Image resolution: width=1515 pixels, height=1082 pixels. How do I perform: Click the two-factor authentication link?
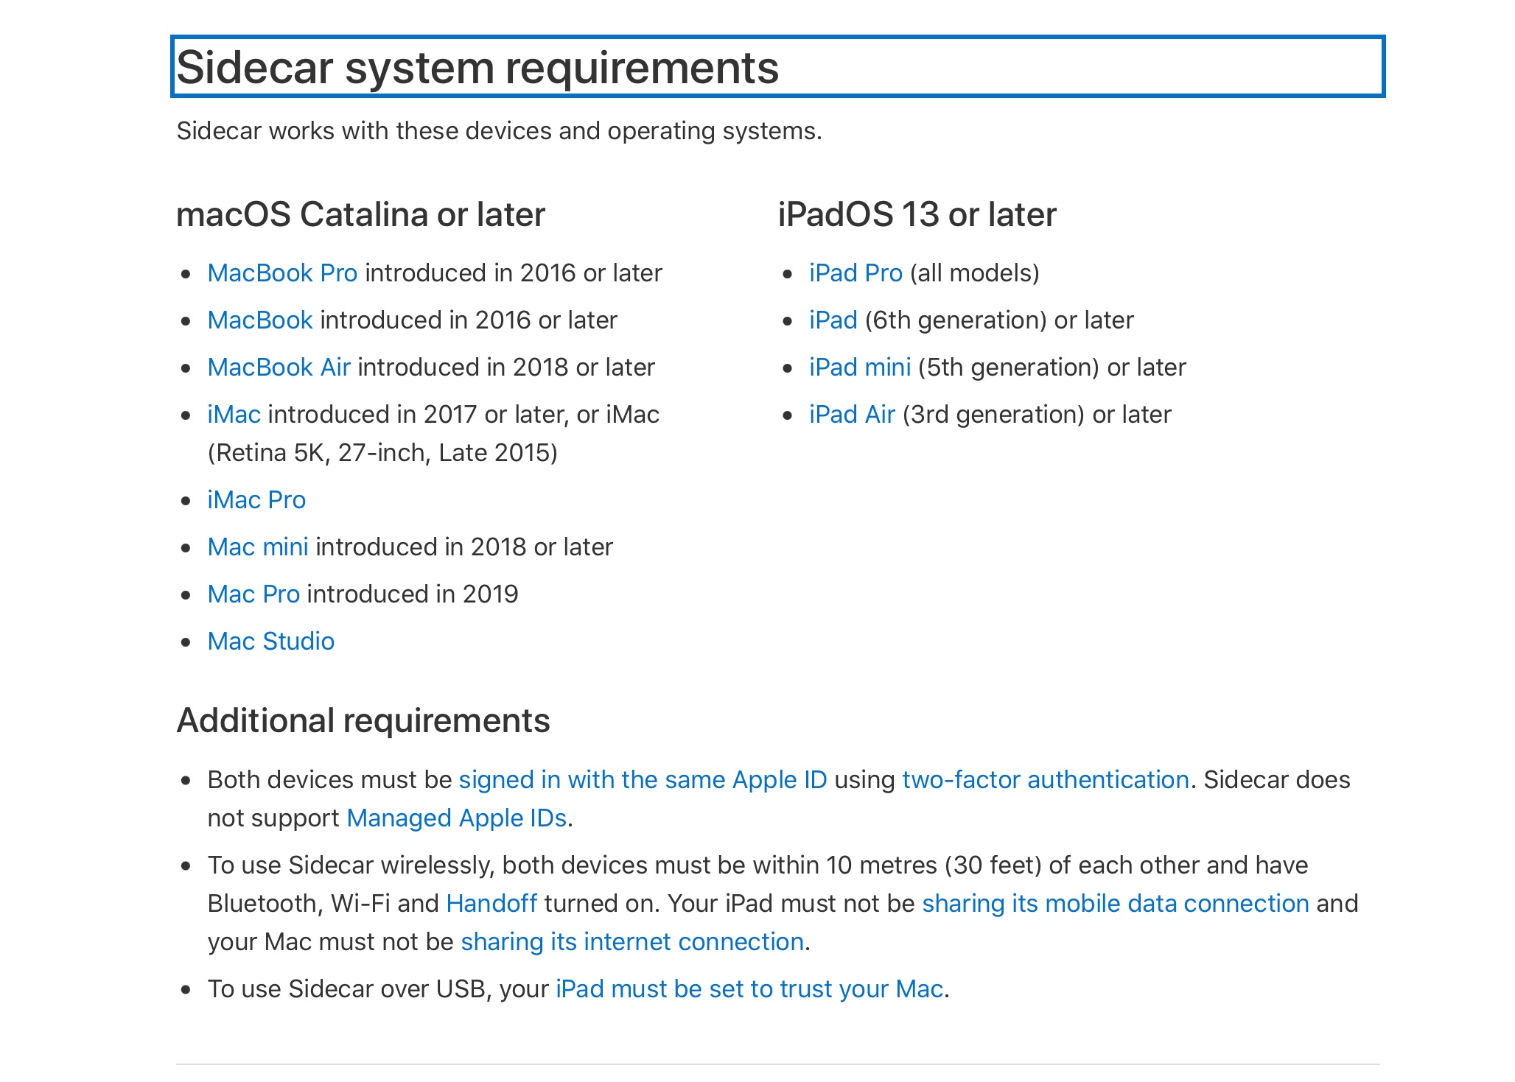click(1045, 780)
